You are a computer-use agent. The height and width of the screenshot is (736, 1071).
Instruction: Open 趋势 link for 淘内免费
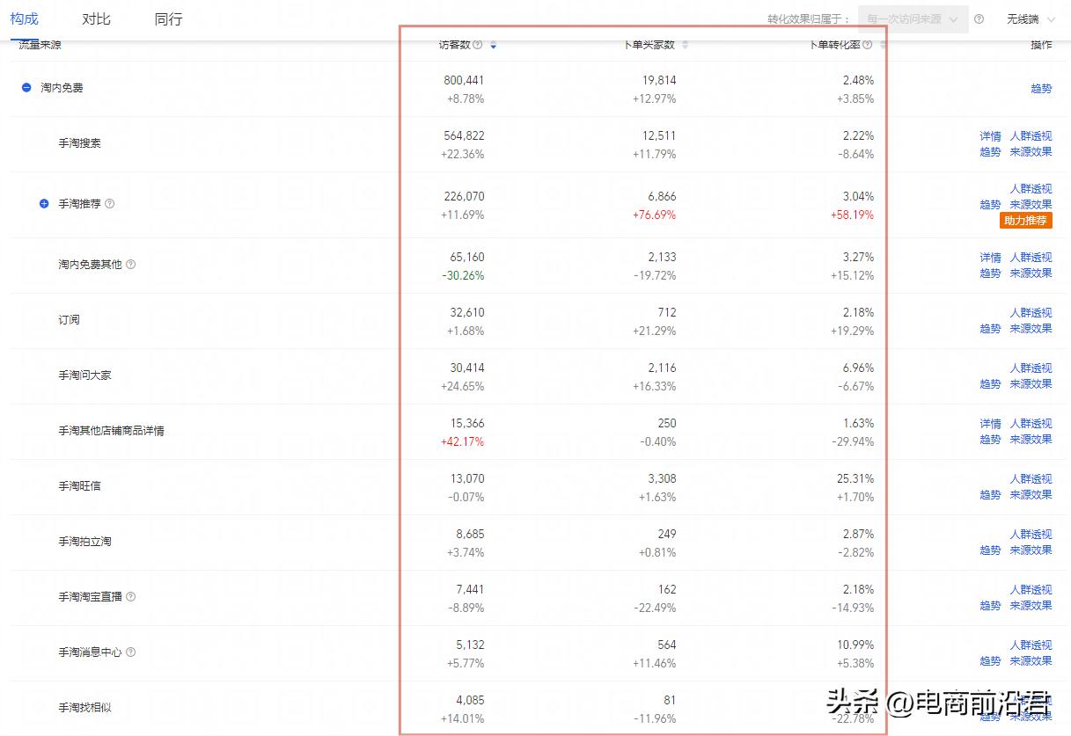(1041, 88)
